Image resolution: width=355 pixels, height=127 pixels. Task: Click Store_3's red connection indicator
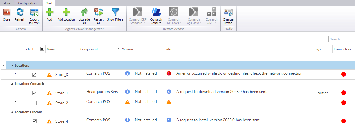[x=343, y=74]
